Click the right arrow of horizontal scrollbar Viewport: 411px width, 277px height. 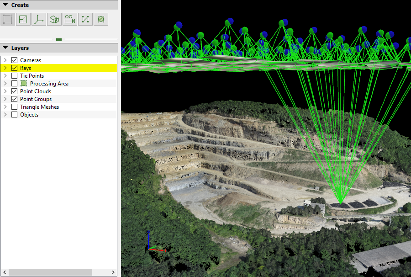[x=114, y=272]
